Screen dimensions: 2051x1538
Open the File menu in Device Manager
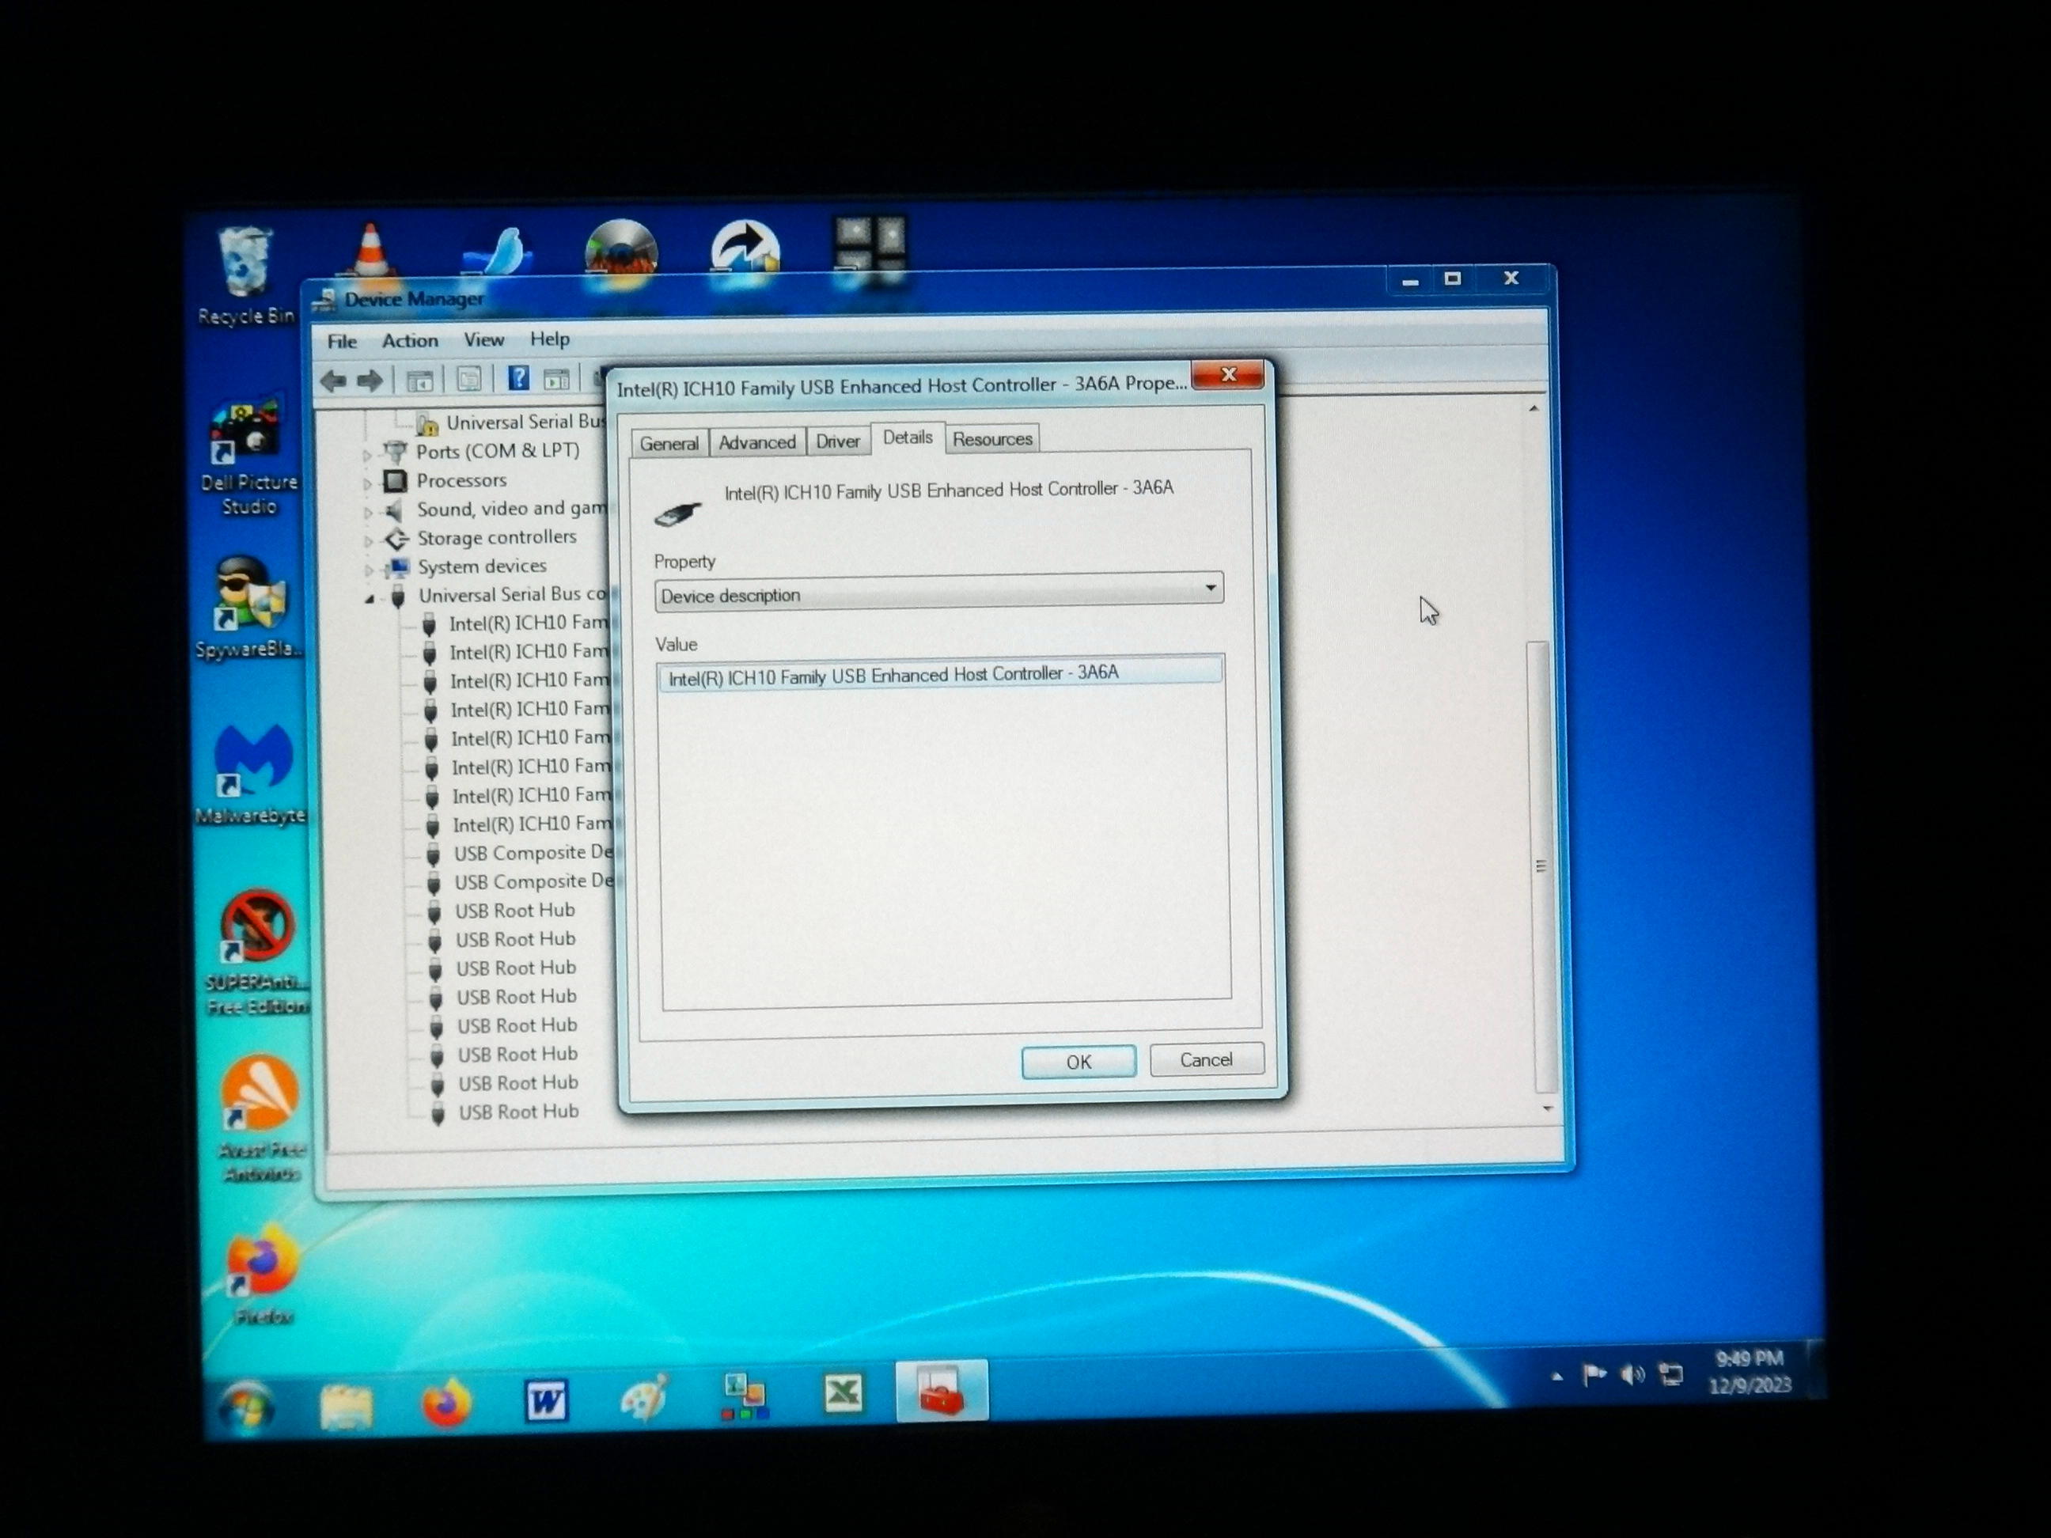(x=341, y=341)
